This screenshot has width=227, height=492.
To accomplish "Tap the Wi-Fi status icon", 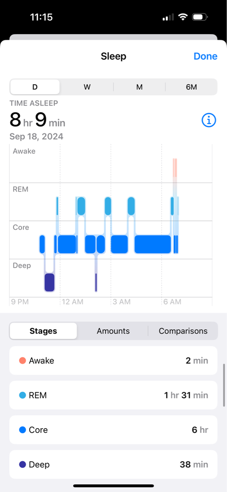I will coord(183,17).
